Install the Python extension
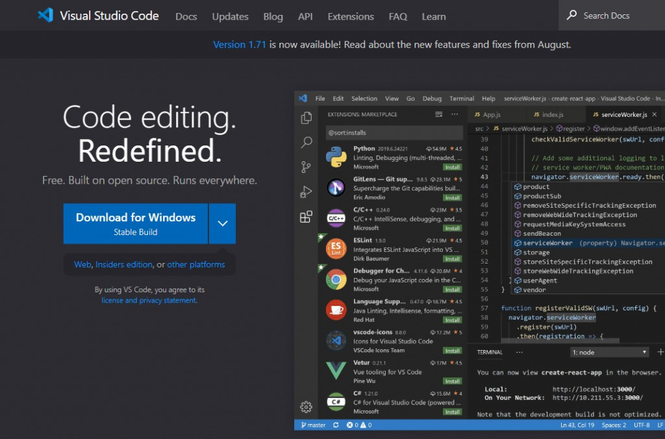The image size is (665, 439). [453, 167]
